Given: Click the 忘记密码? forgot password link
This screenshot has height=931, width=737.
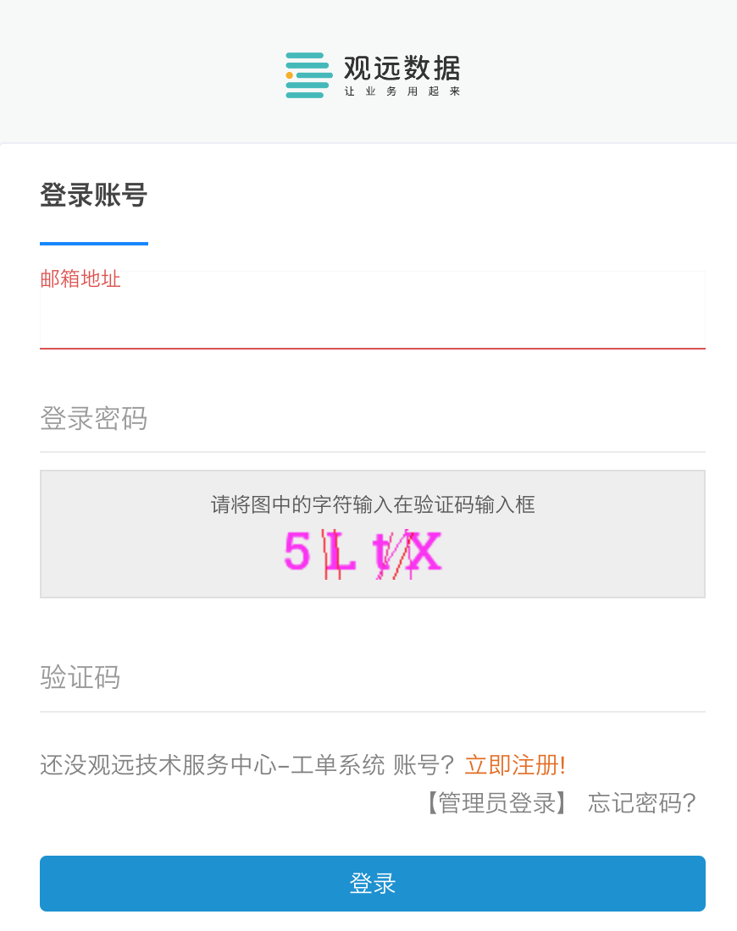Looking at the screenshot, I should [x=641, y=802].
